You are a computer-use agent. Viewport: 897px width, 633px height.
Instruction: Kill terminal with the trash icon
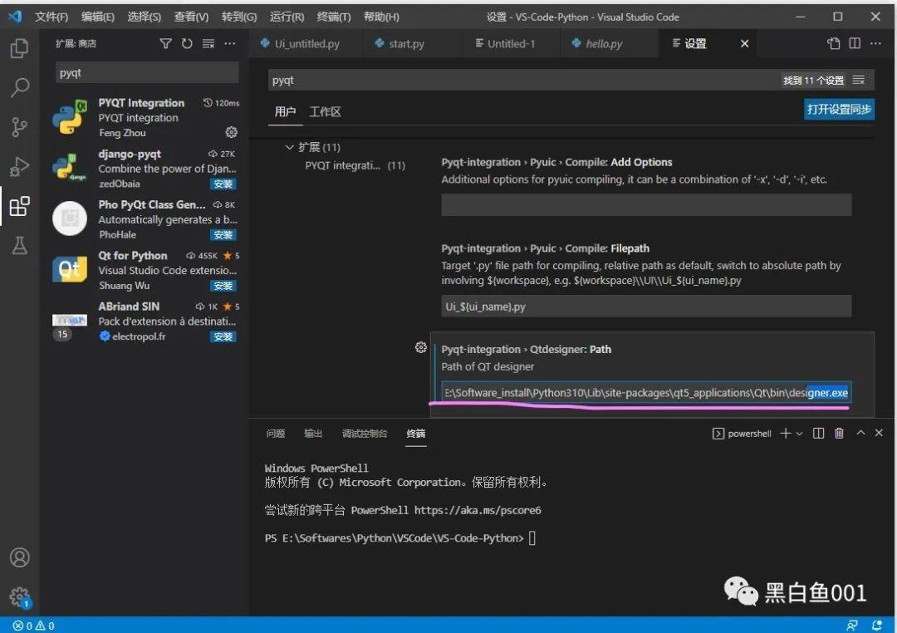coord(839,434)
